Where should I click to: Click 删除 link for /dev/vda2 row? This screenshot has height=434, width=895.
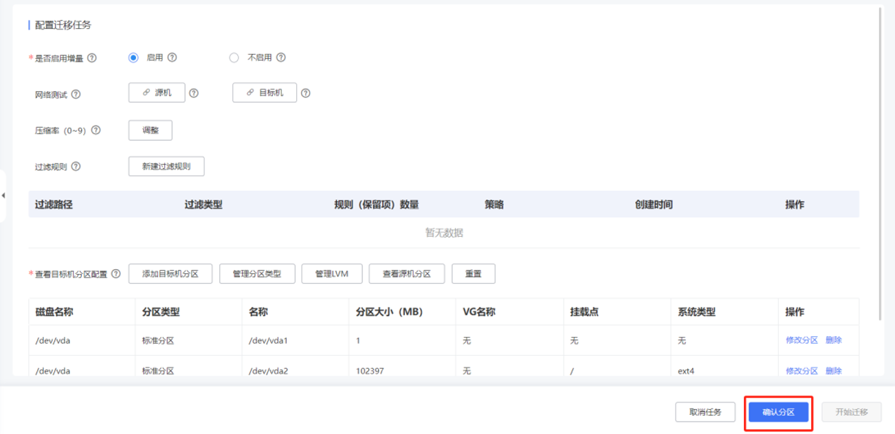834,371
